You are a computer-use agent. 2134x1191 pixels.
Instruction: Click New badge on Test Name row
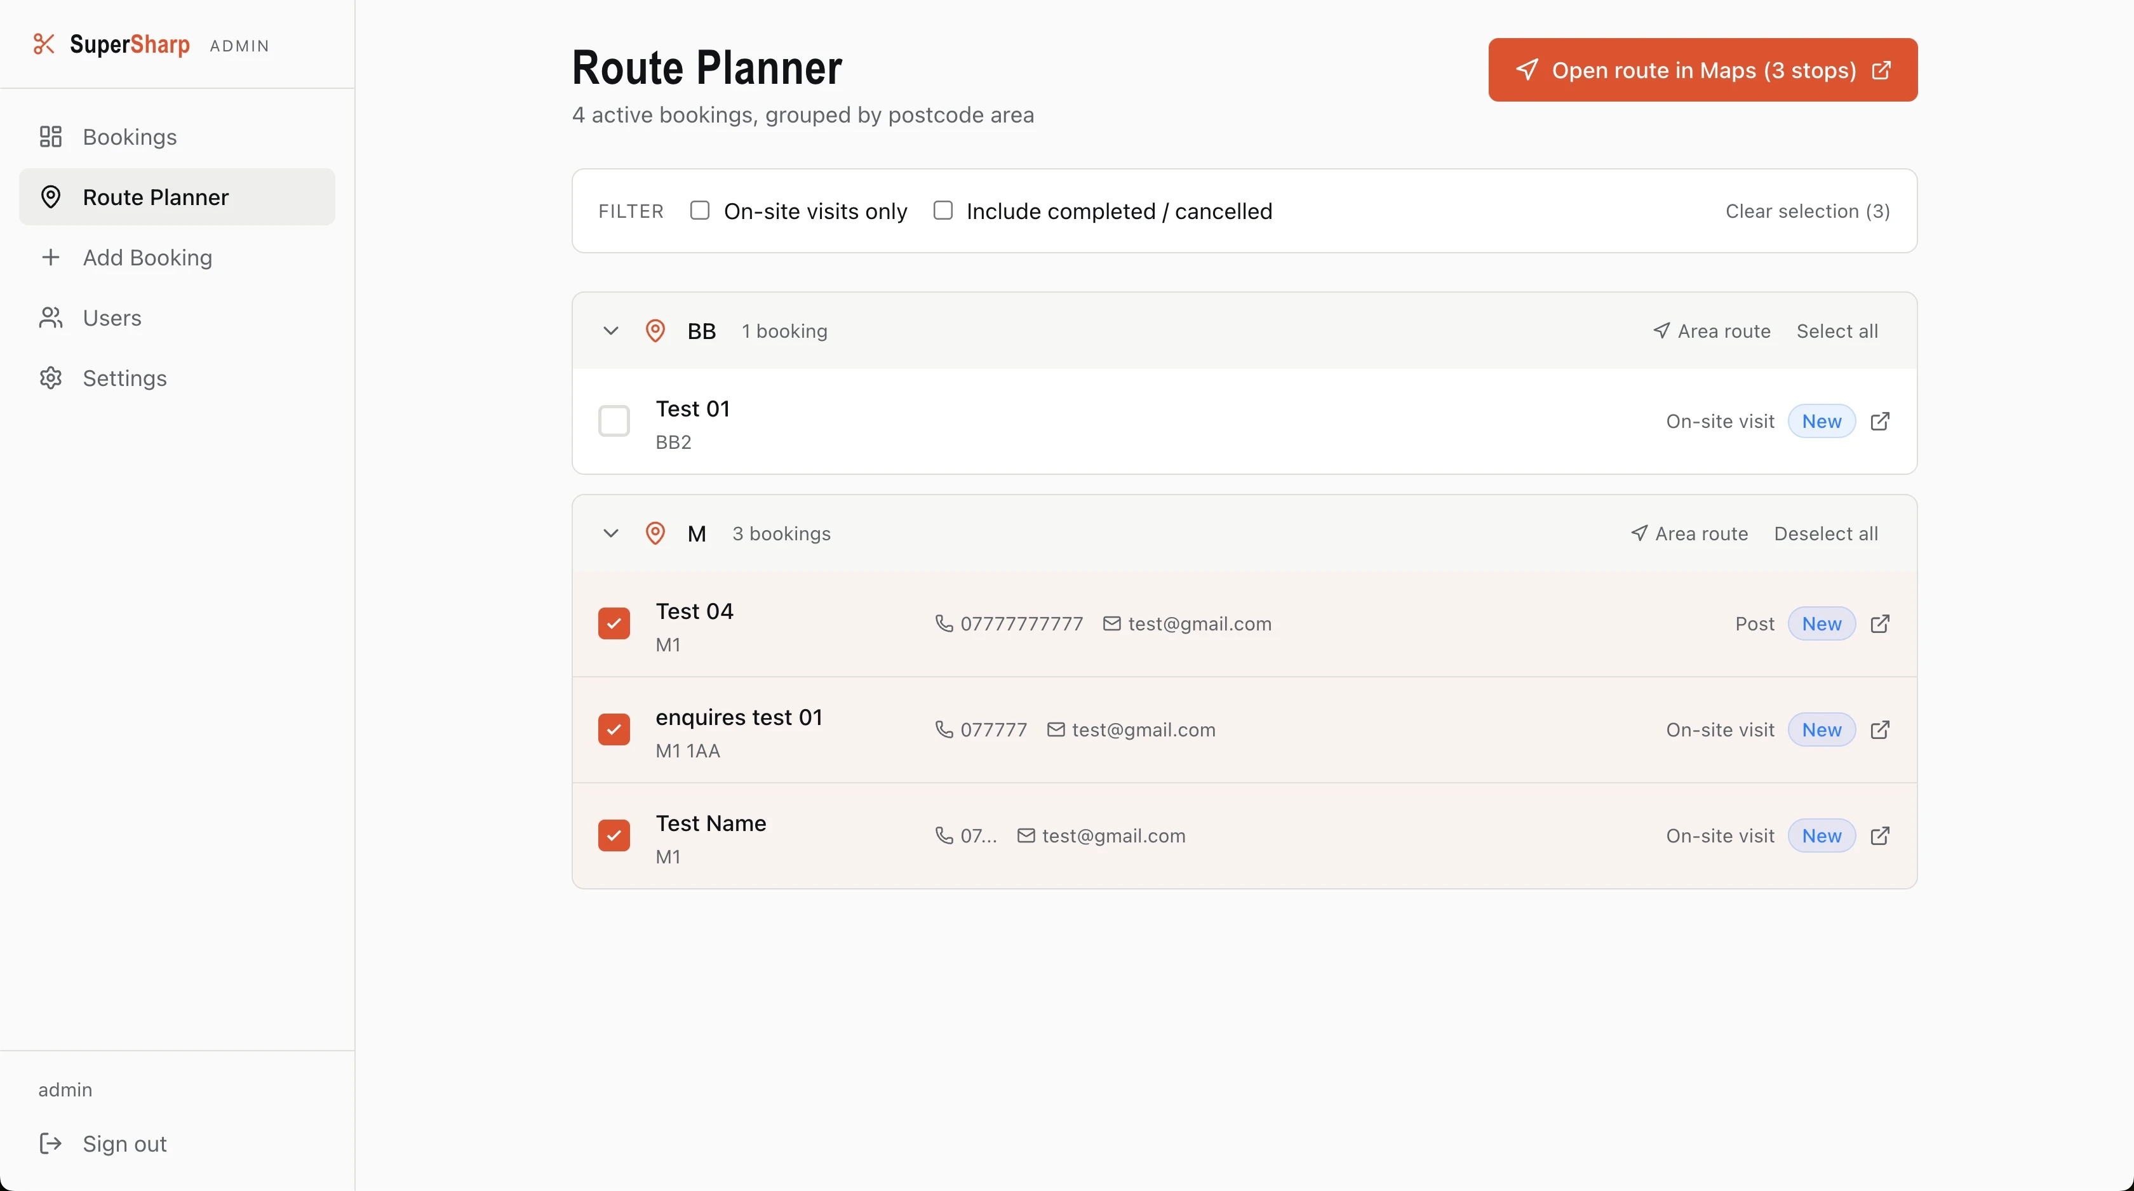[x=1822, y=835]
